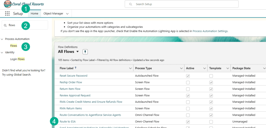
Task: Toggle Active checkbox for Route to ESA
Action: [x=188, y=122]
